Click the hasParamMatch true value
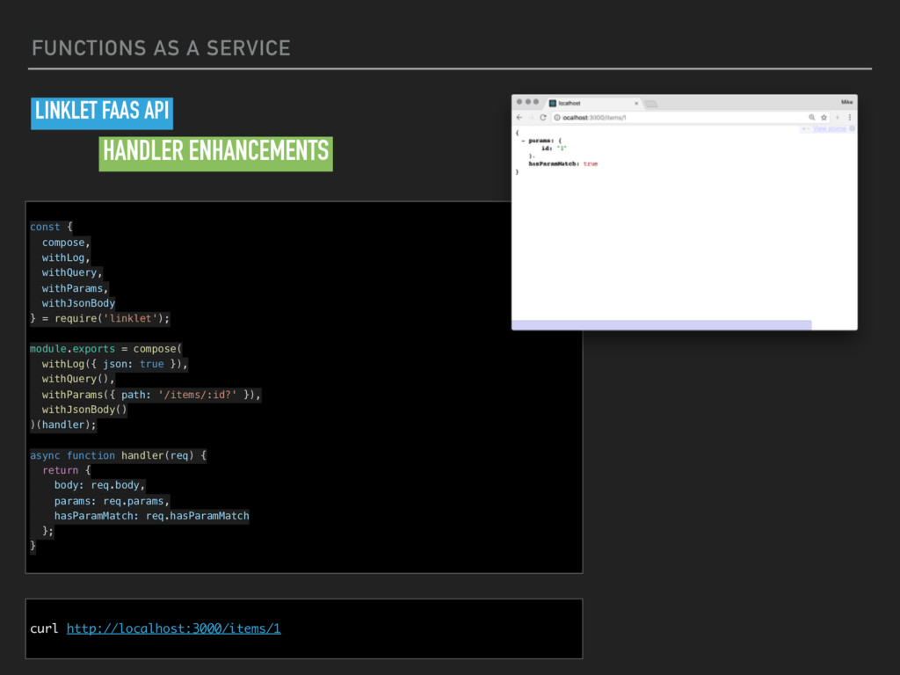This screenshot has width=900, height=675. tap(590, 164)
